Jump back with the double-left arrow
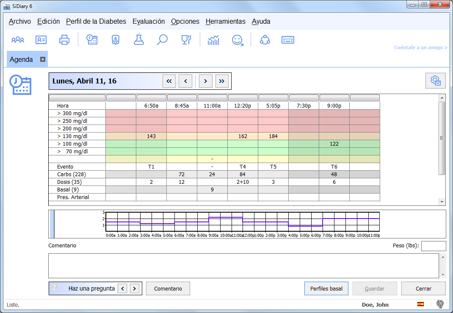Image resolution: width=453 pixels, height=313 pixels. pyautogui.click(x=169, y=81)
